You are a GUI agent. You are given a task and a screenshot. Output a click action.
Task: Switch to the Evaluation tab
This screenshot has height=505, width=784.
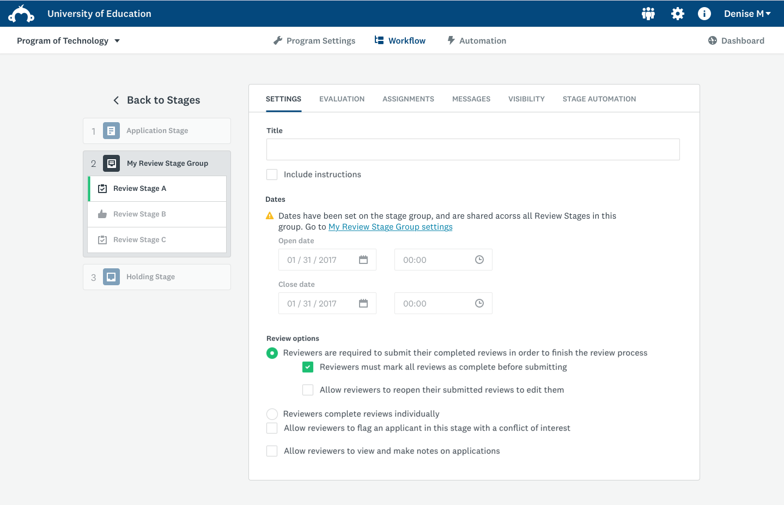342,99
